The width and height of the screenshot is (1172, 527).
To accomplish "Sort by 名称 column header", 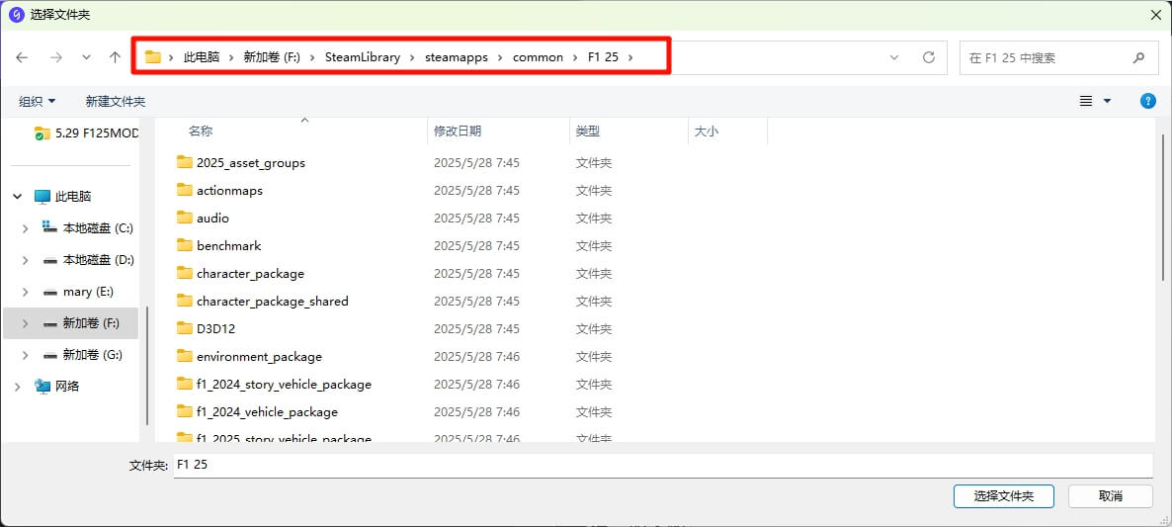I will (201, 131).
